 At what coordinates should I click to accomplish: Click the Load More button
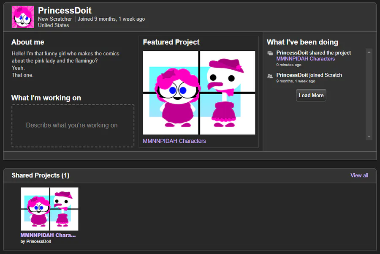pyautogui.click(x=311, y=96)
